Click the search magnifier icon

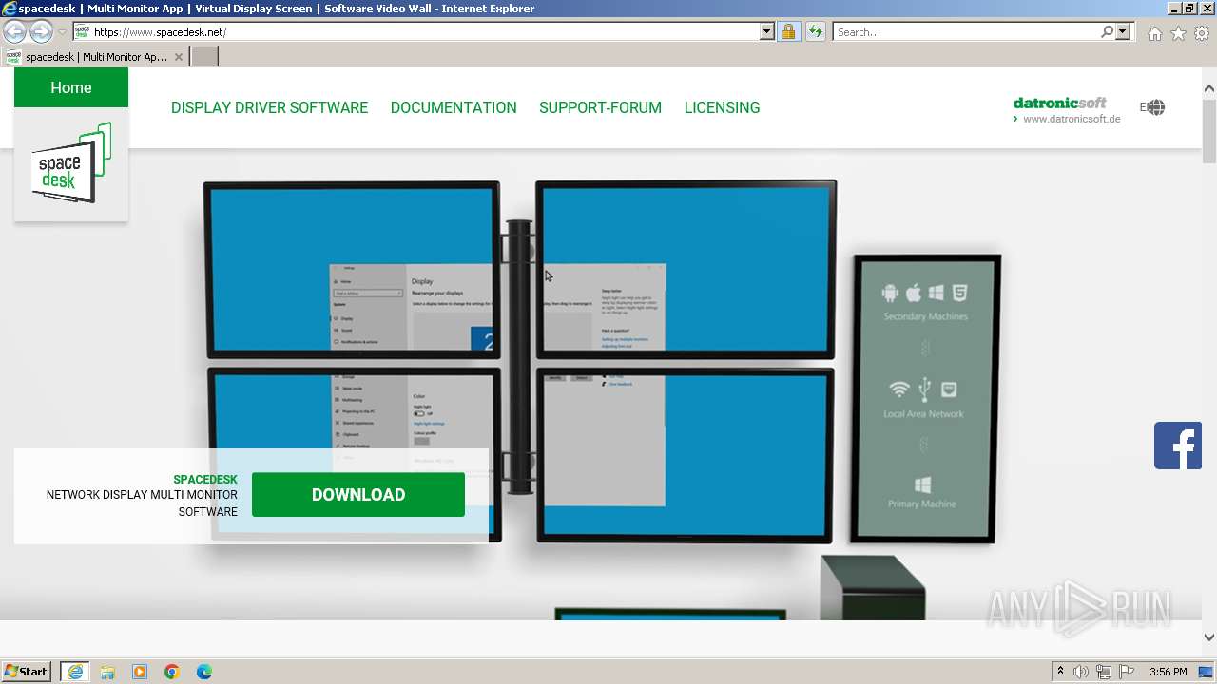(1107, 31)
